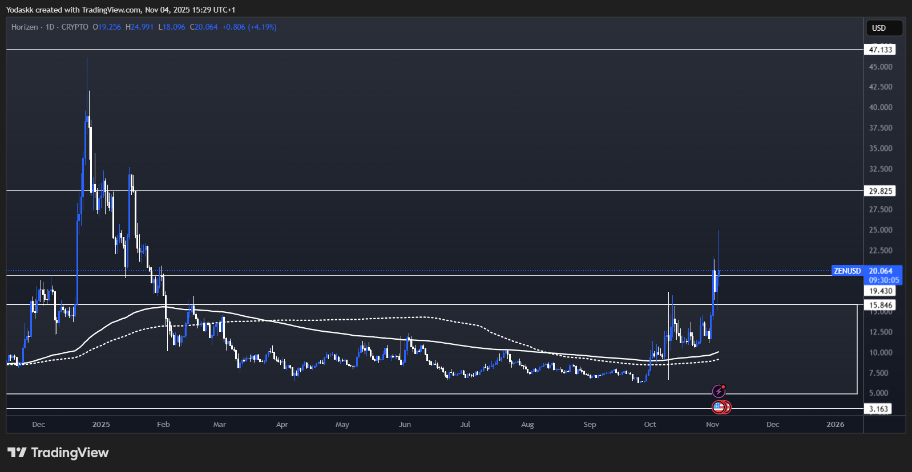Click the current price 20.064 countdown label
This screenshot has height=472, width=912.
tap(883, 275)
